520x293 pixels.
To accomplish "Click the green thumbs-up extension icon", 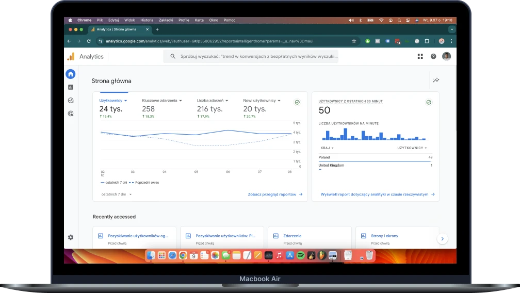I will (367, 41).
